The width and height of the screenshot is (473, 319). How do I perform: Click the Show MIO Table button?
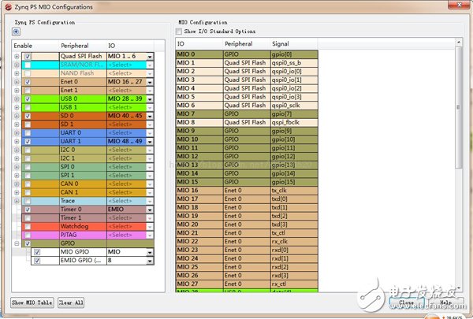33,302
